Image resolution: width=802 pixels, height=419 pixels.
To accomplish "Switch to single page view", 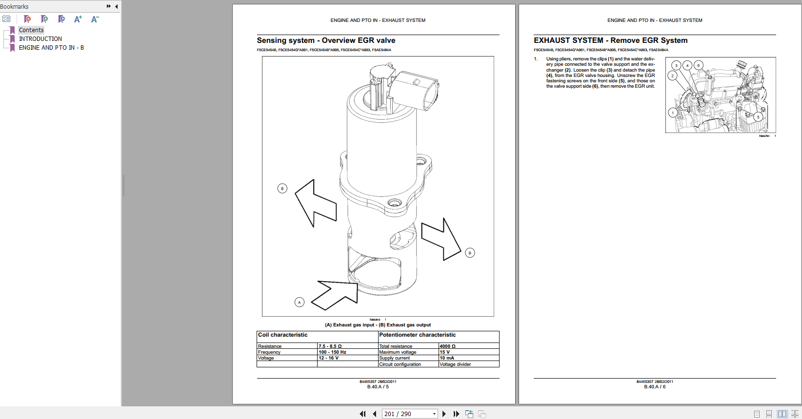I will (x=757, y=414).
